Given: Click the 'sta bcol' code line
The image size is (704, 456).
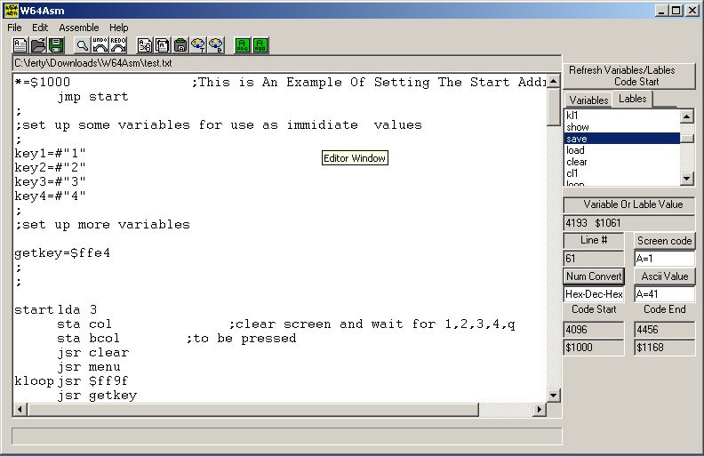Looking at the screenshot, I should tap(89, 338).
